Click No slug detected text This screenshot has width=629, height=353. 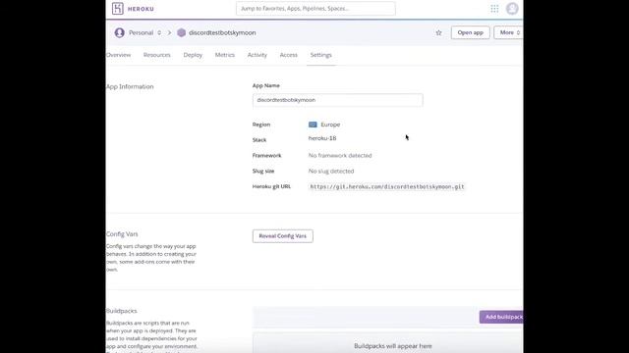331,171
